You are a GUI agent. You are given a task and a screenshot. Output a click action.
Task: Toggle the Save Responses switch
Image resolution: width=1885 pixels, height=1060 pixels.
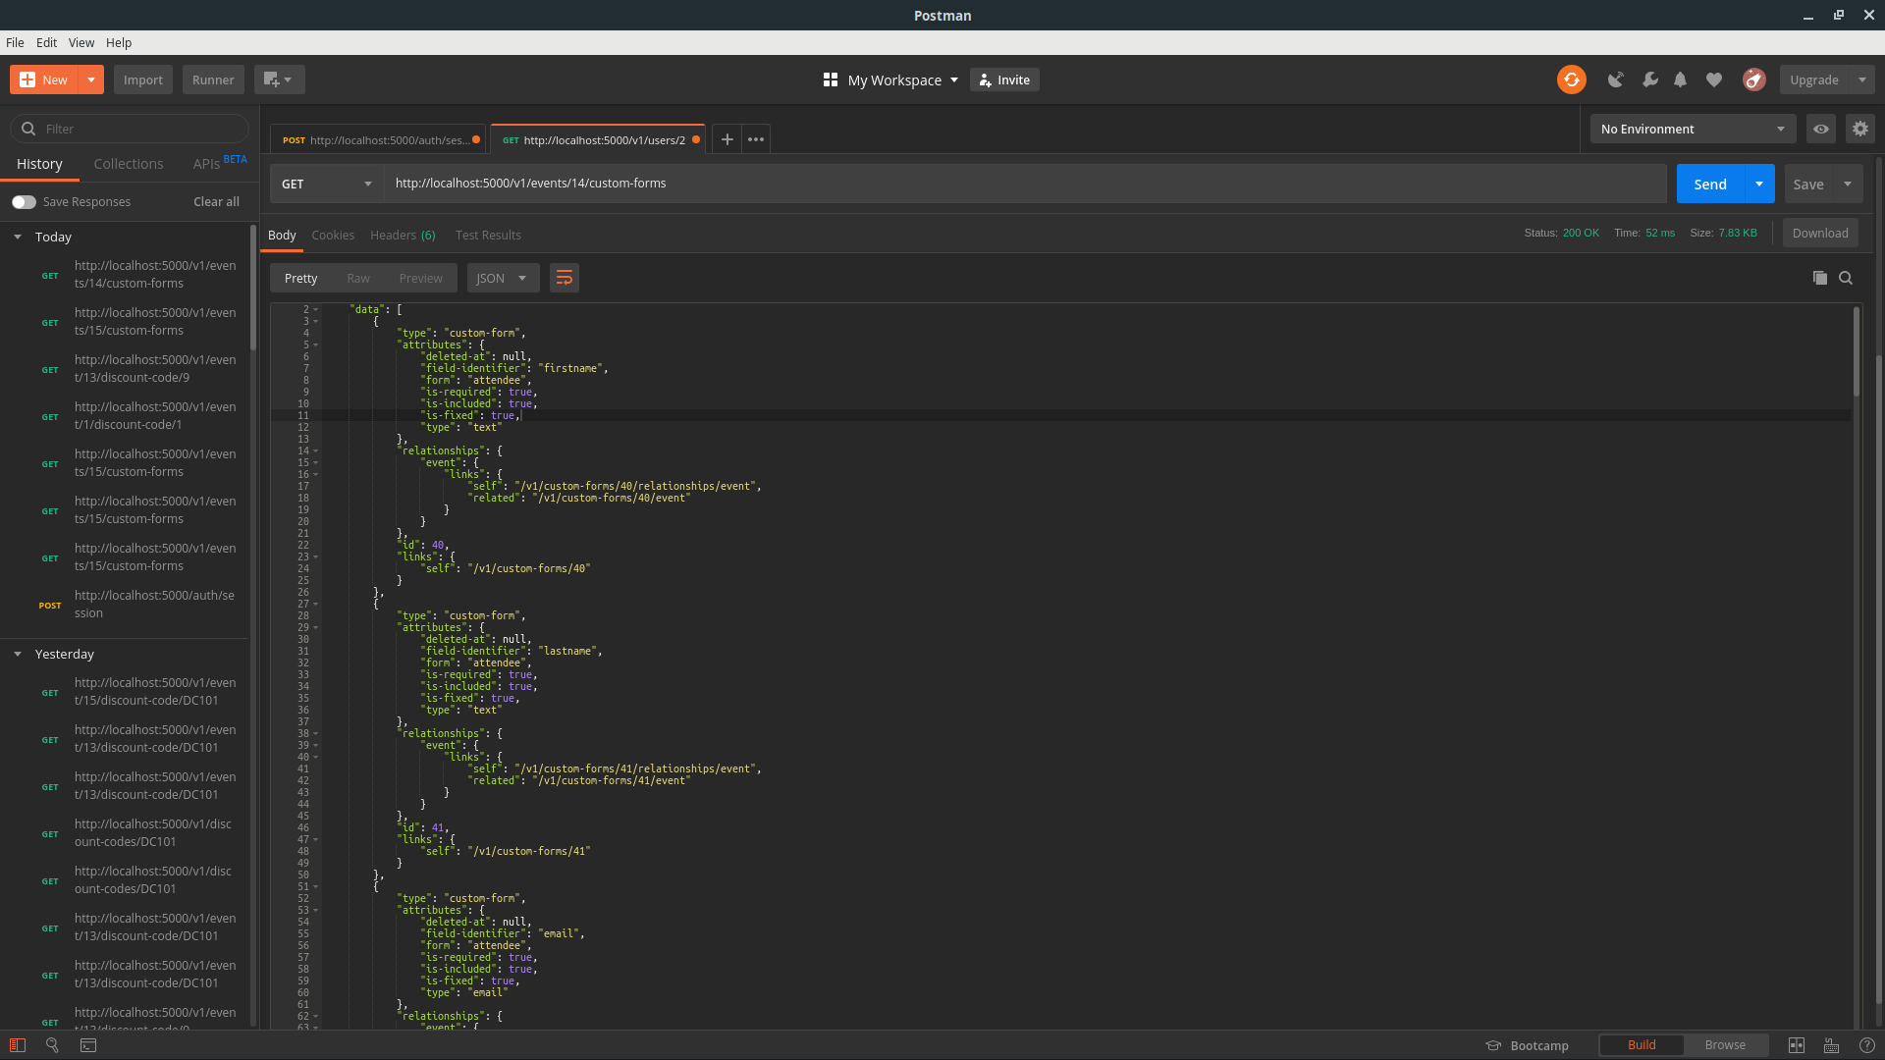coord(24,202)
